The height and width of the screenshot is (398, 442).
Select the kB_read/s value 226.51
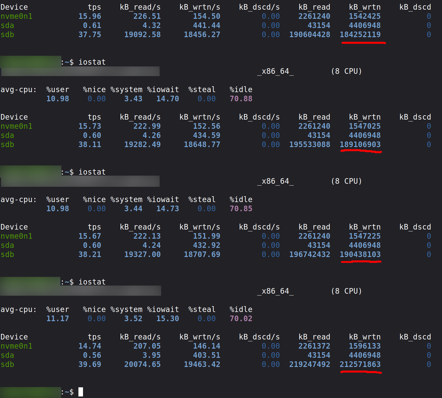pyautogui.click(x=147, y=16)
